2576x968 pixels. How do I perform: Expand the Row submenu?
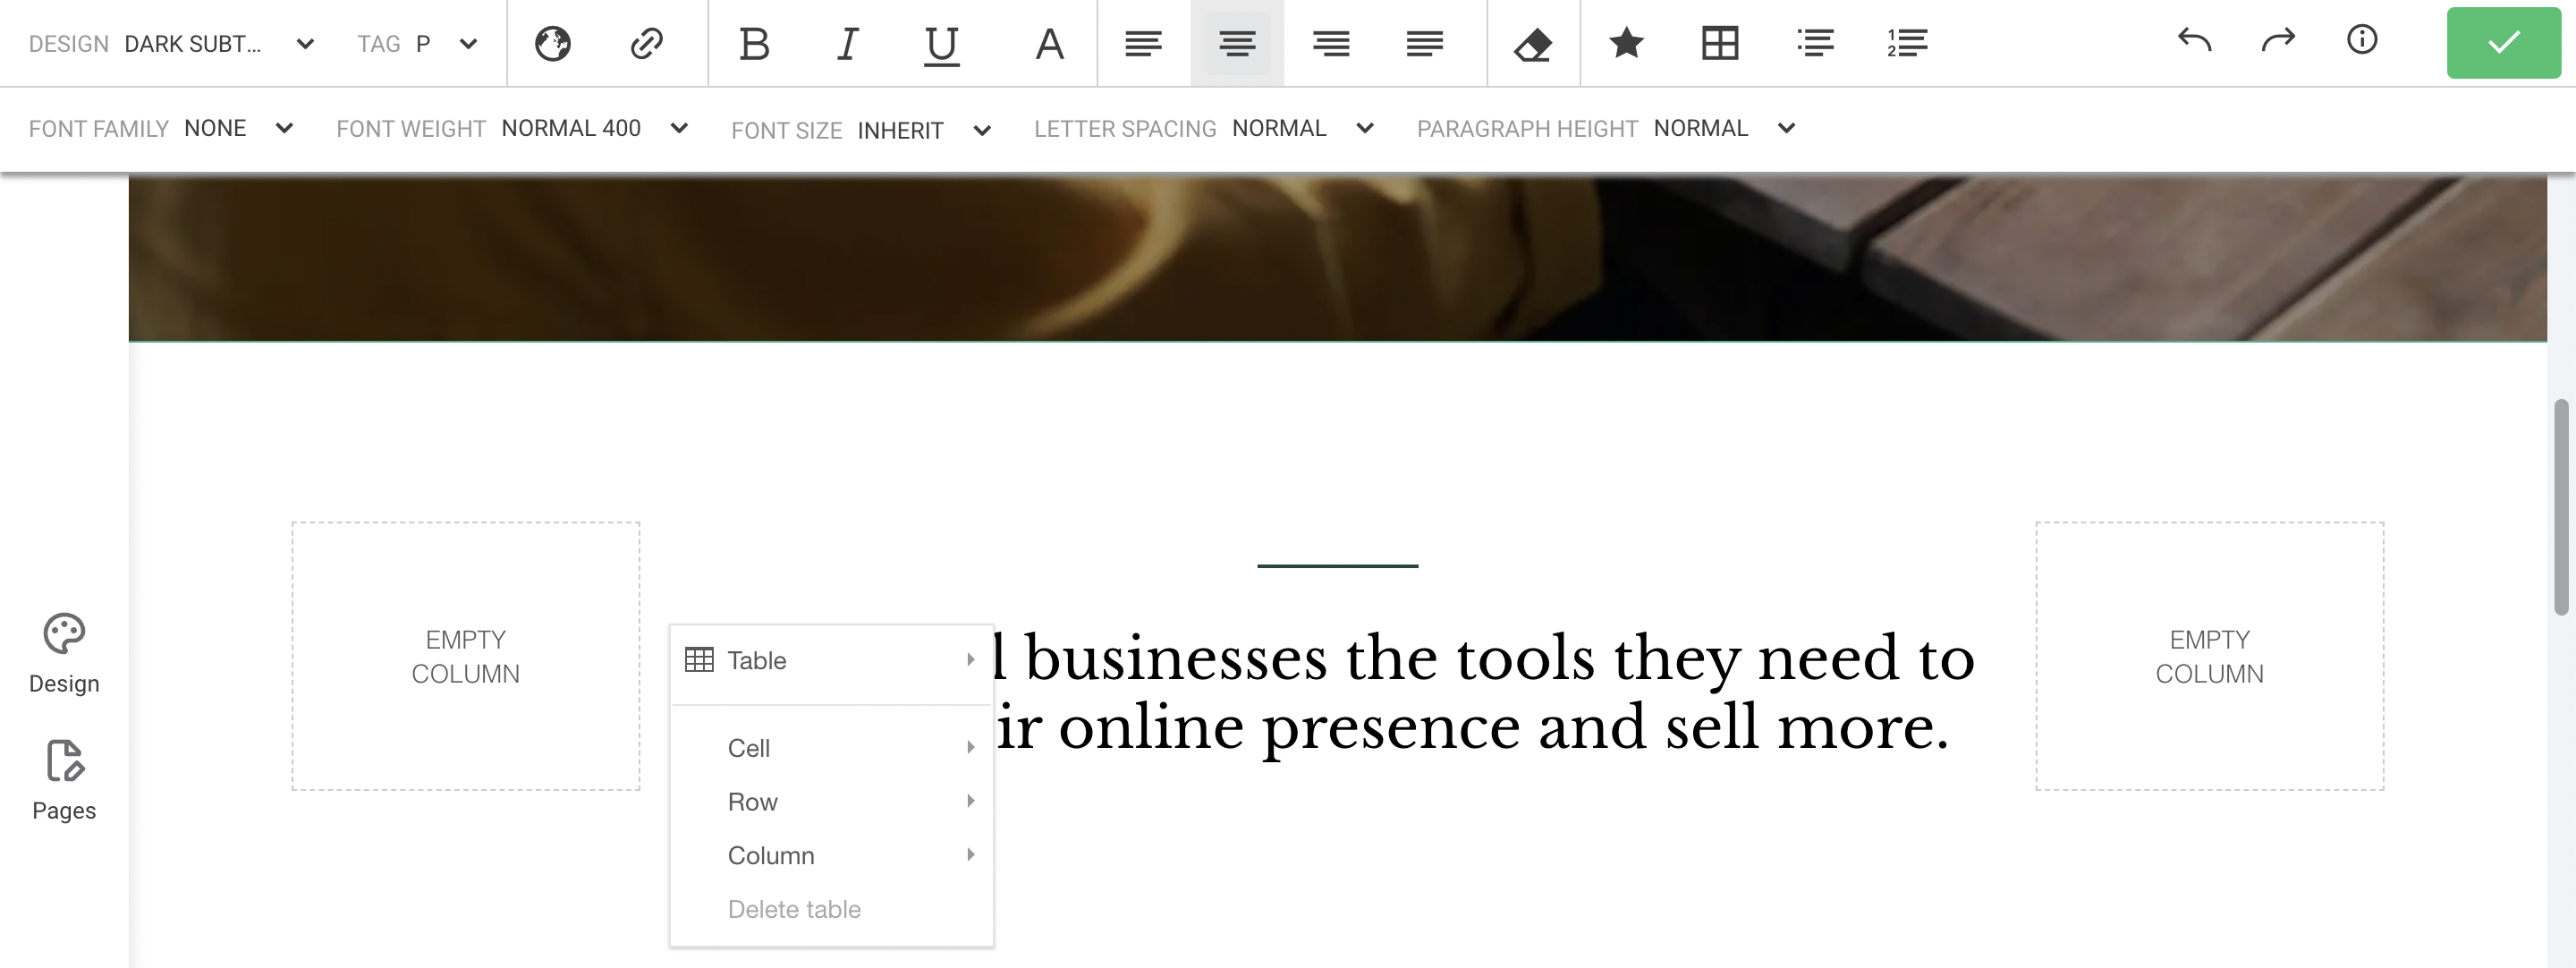coord(831,802)
